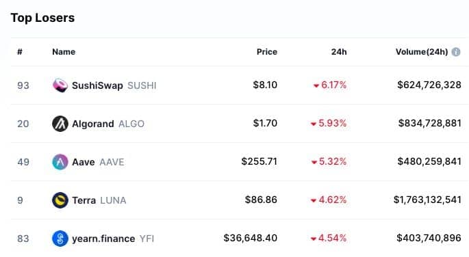Screen dimensions: 469x257
Task: Open the yearn.finance coin name link
Action: tap(103, 239)
